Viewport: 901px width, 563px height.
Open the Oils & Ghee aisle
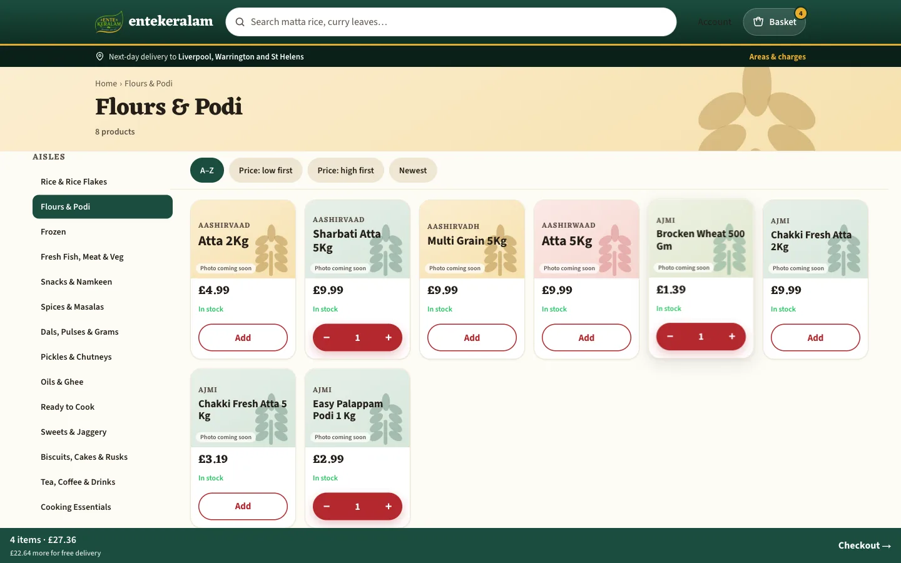(103, 382)
